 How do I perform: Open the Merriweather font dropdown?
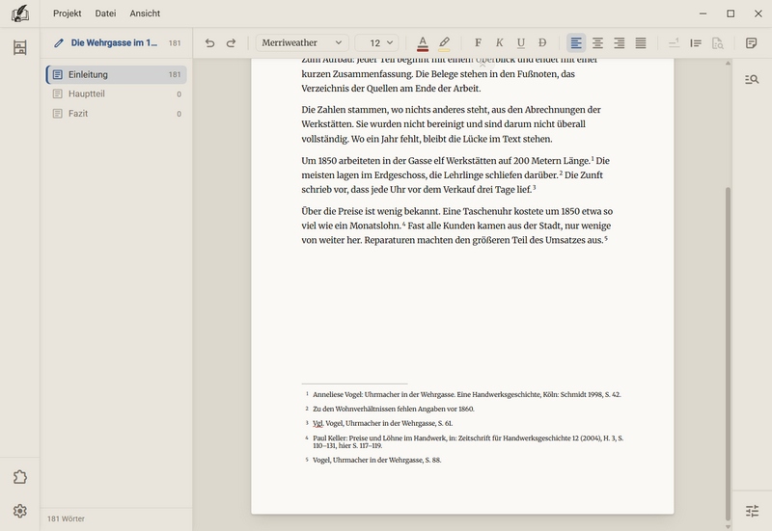[302, 42]
